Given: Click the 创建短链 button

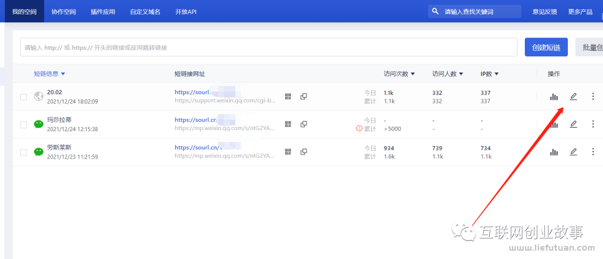Looking at the screenshot, I should tap(546, 47).
